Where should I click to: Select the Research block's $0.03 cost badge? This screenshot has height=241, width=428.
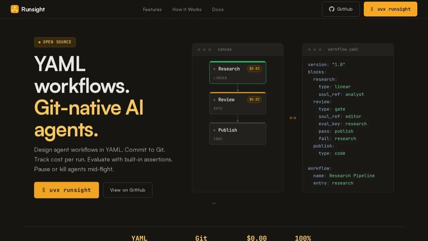pyautogui.click(x=254, y=69)
